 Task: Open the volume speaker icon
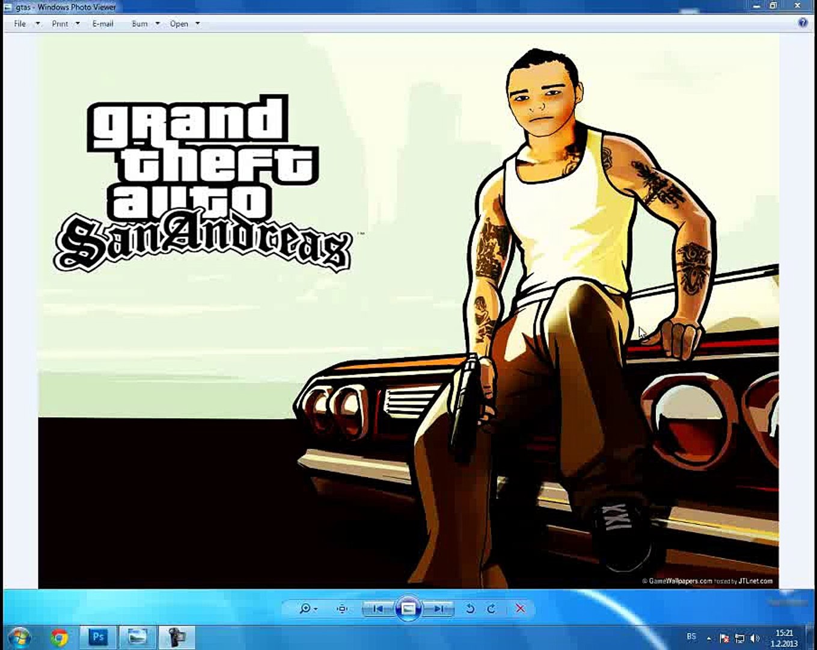pyautogui.click(x=755, y=638)
